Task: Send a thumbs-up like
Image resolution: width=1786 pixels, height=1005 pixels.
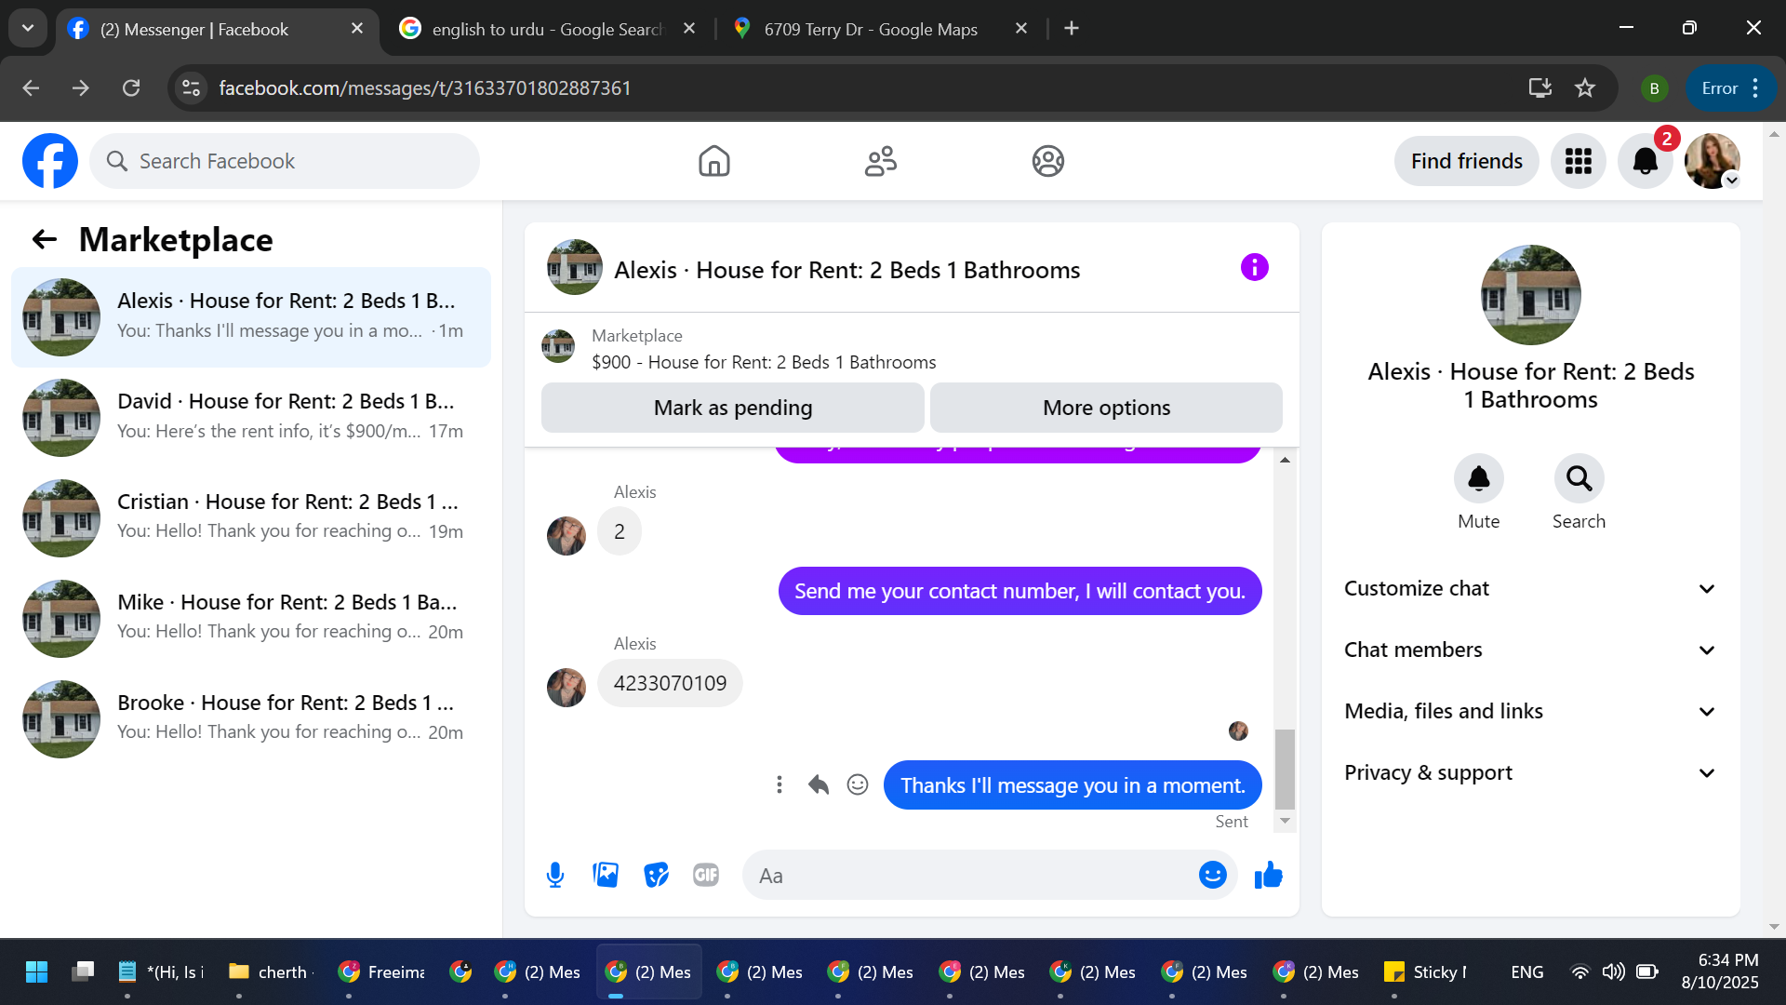Action: (x=1268, y=875)
